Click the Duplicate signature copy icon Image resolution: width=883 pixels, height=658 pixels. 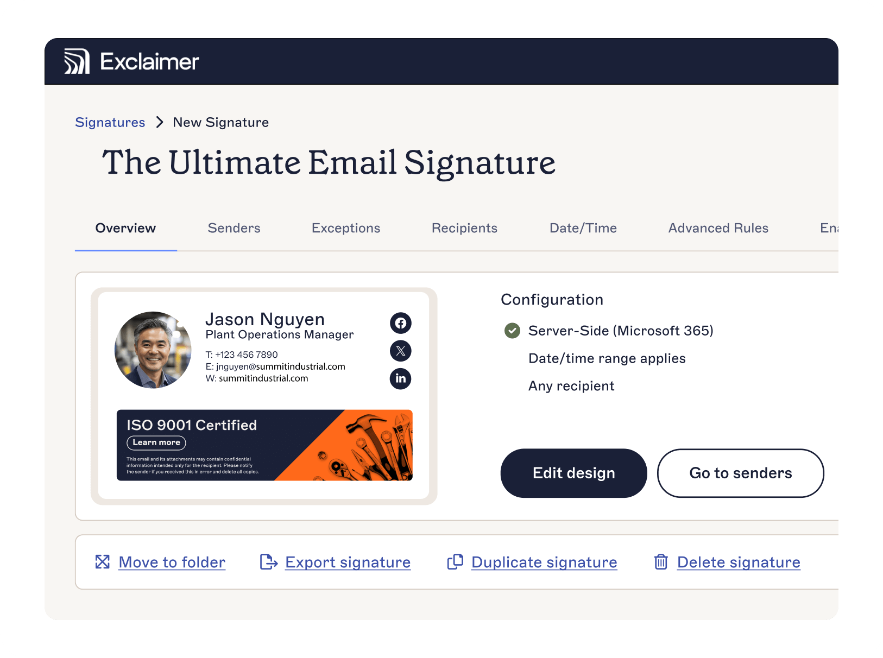[x=455, y=562]
